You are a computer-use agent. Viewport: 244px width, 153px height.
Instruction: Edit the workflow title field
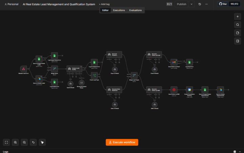pyautogui.click(x=59, y=4)
